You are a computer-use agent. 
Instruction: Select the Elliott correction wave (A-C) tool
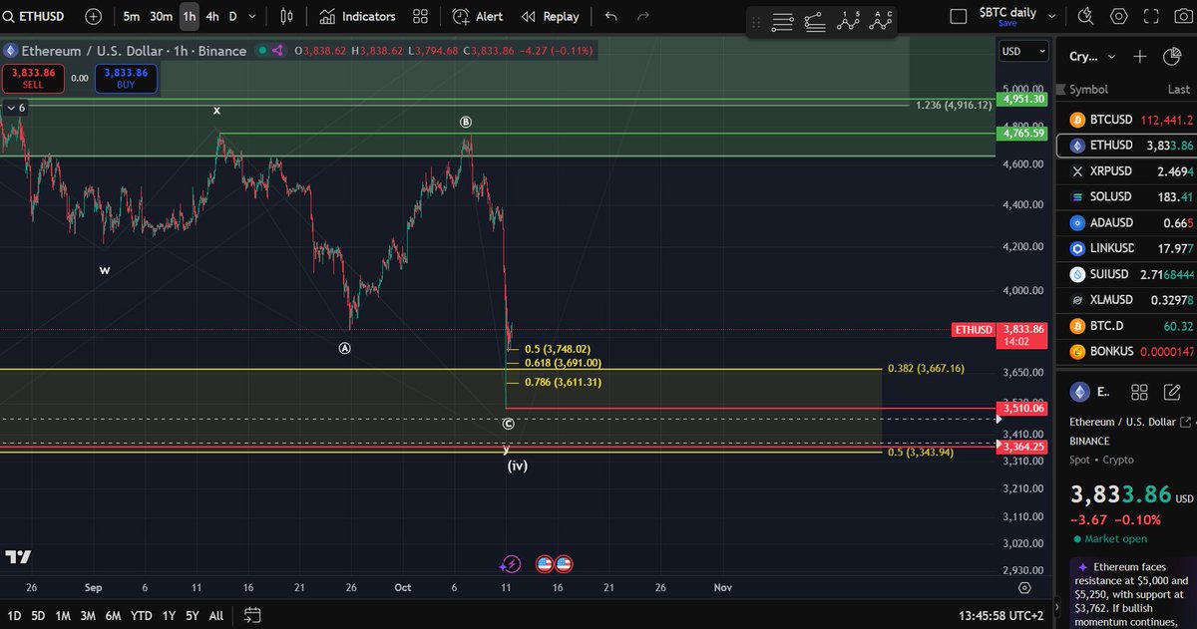point(881,20)
